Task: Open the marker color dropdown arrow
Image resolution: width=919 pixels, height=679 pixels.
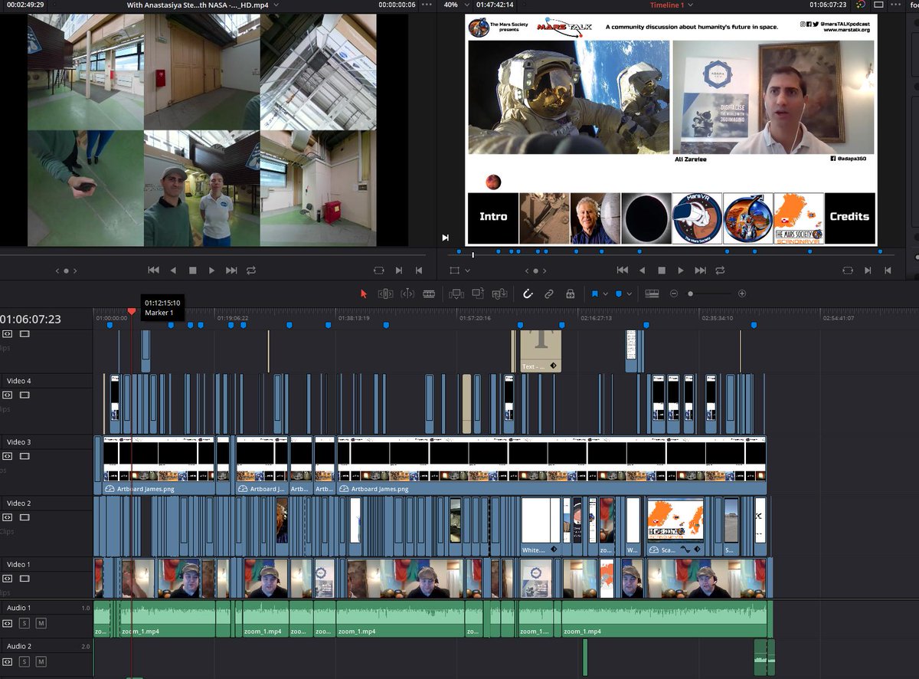Action: (x=630, y=294)
